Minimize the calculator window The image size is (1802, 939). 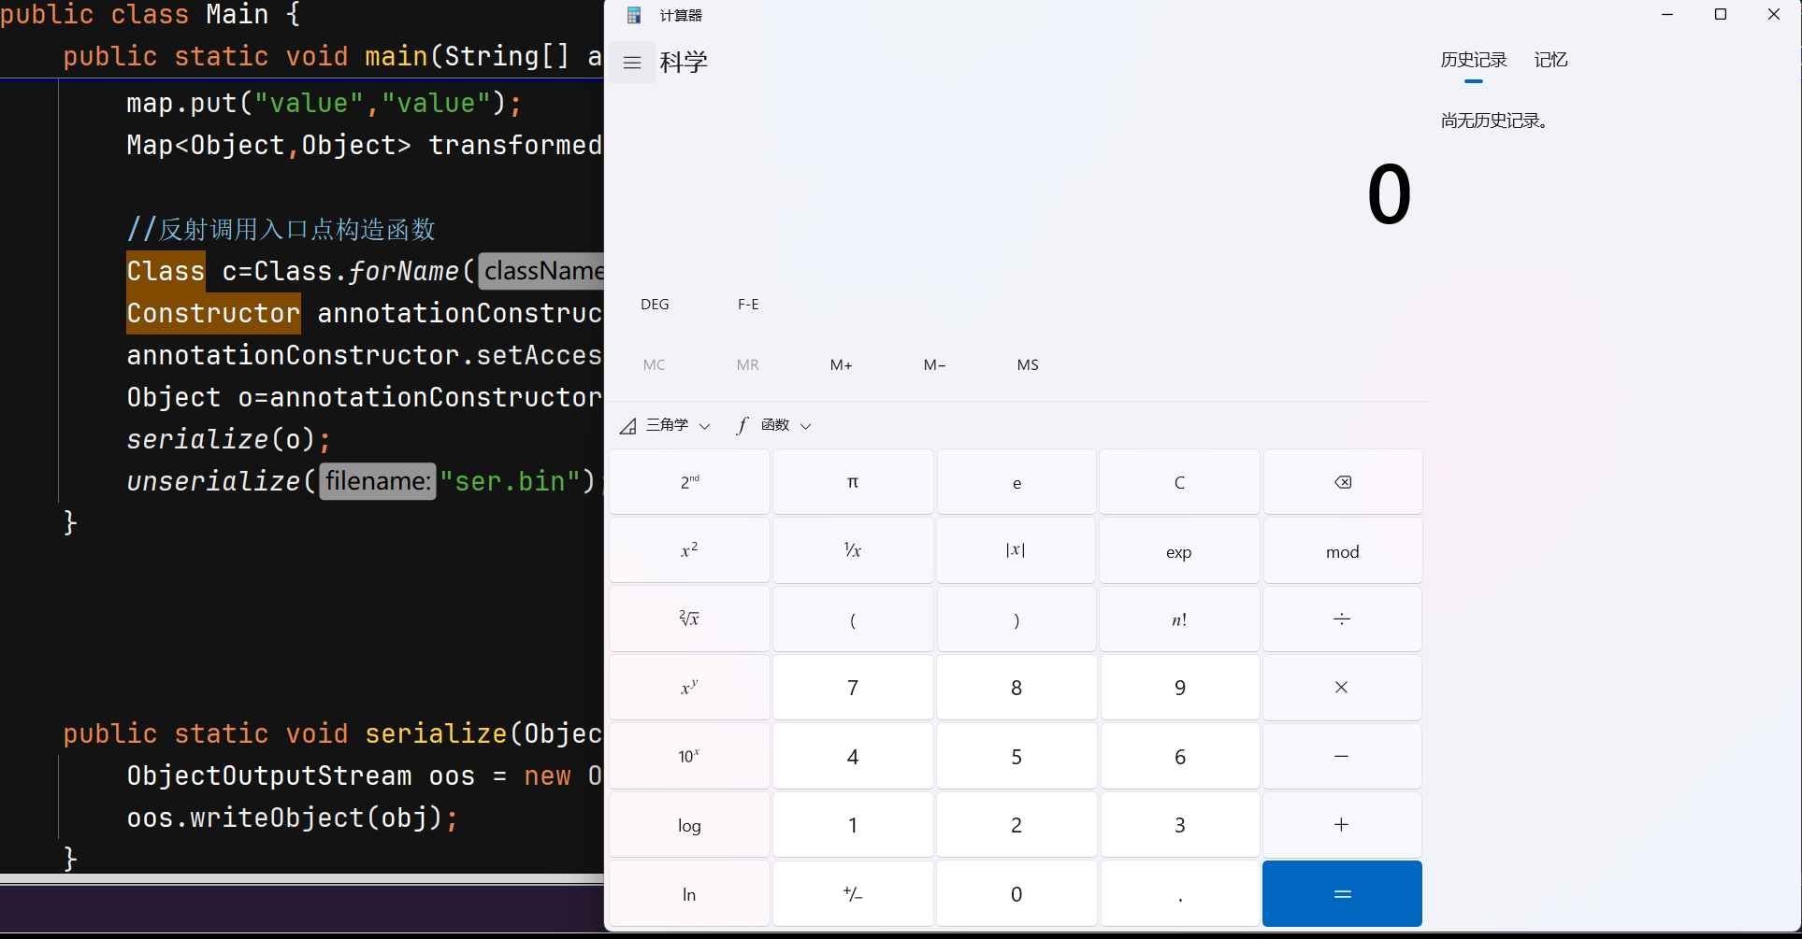[x=1667, y=14]
